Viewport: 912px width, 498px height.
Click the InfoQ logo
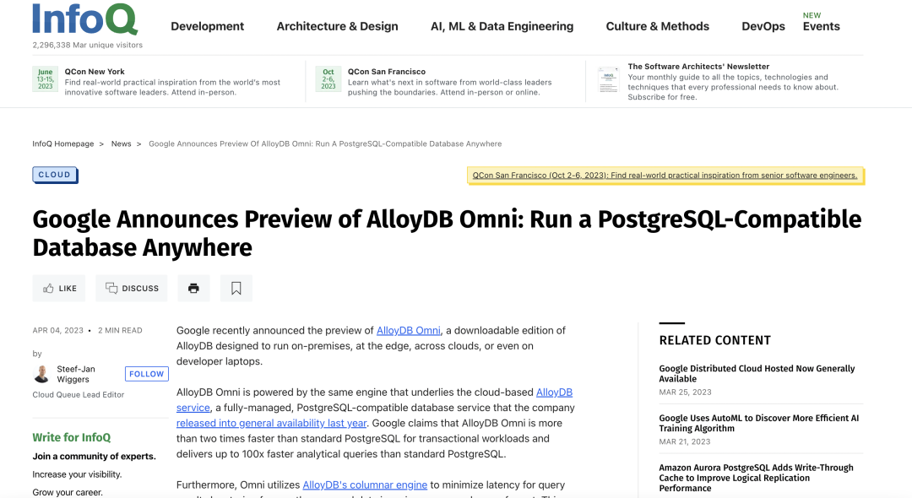85,19
